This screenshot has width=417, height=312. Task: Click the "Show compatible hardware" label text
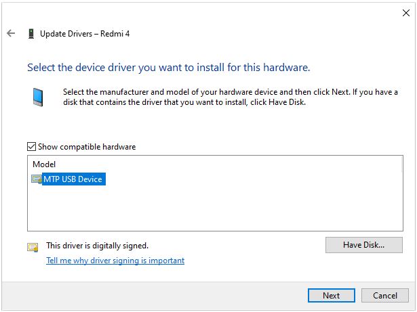pos(87,147)
